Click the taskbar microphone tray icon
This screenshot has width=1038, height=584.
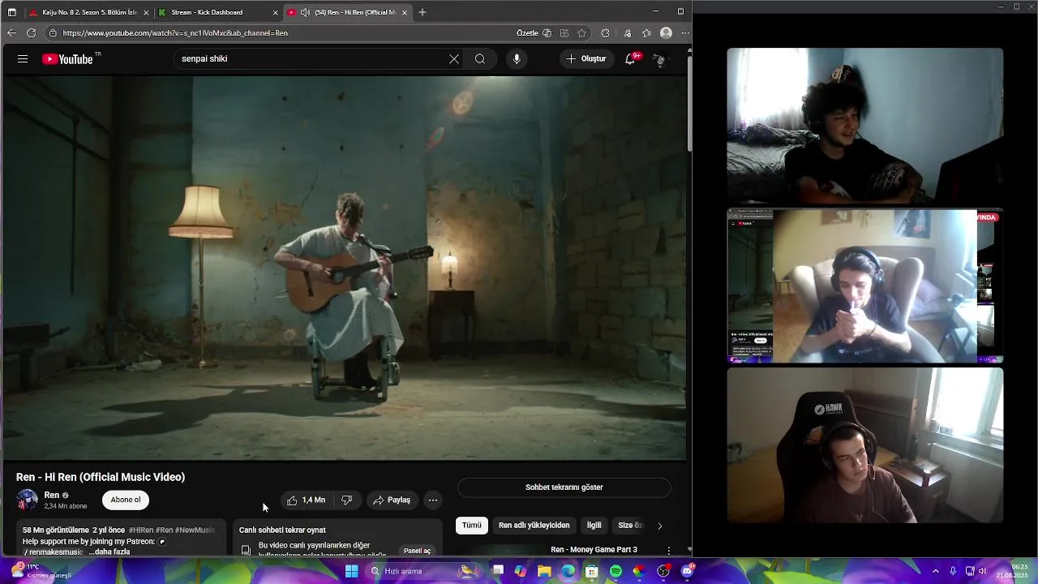(x=953, y=571)
